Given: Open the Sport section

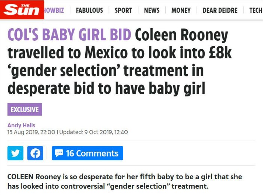Looking at the screenshot, I should (123, 11).
